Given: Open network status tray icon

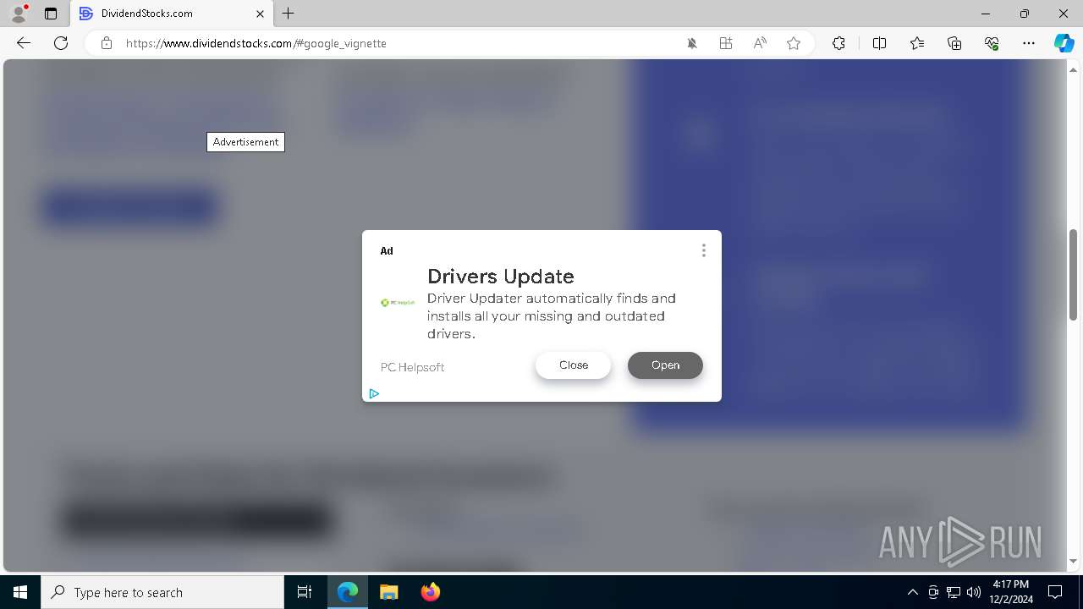Looking at the screenshot, I should click(x=954, y=592).
